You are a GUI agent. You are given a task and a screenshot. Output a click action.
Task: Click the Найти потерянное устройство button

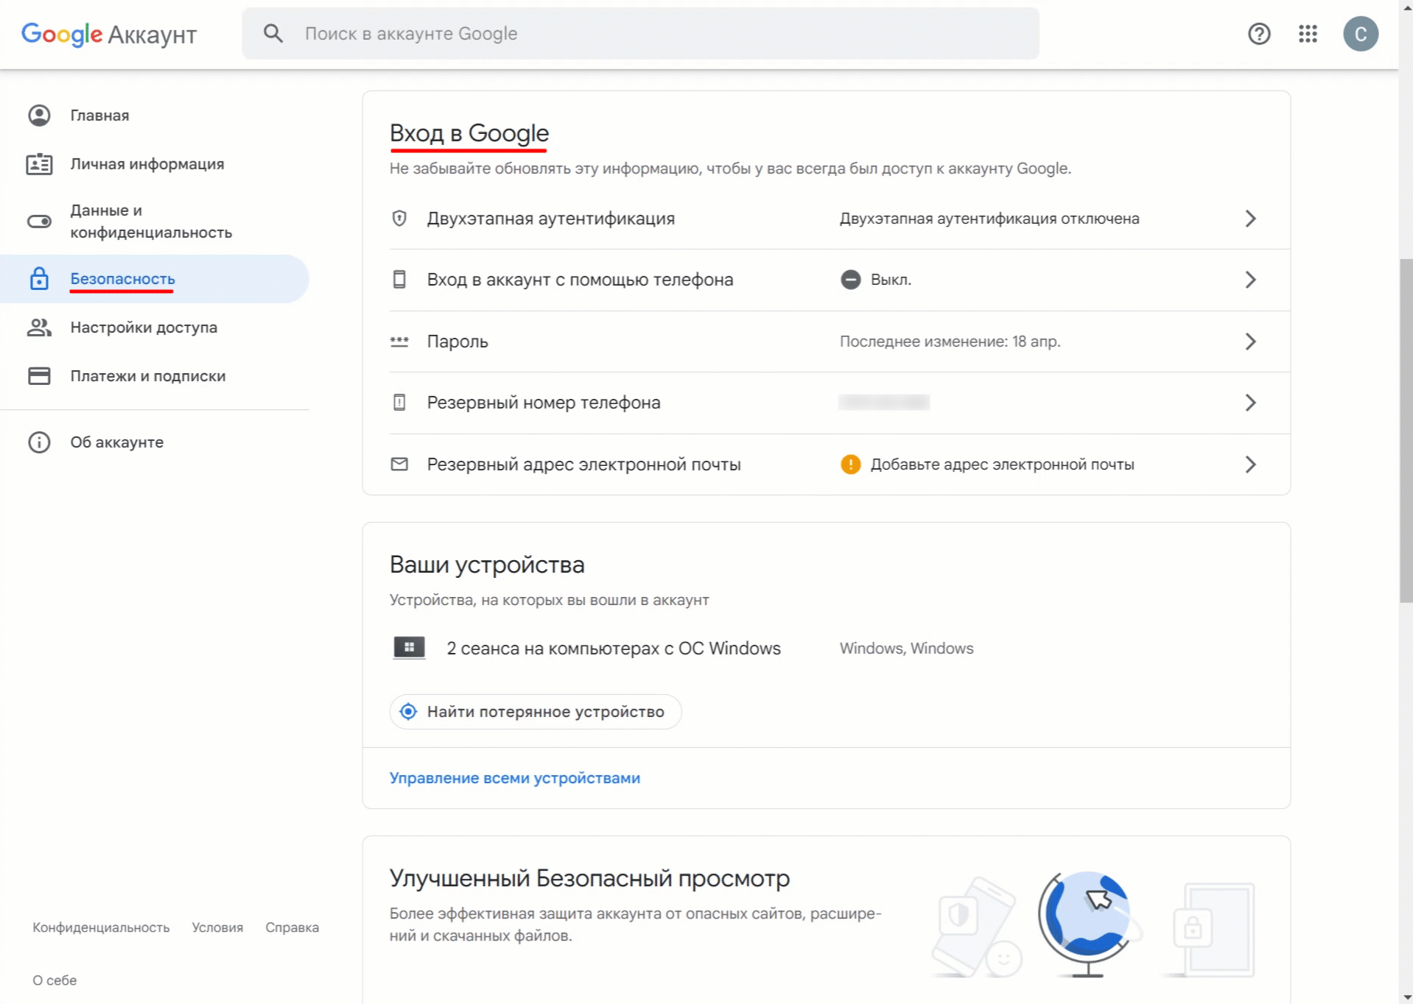tap(536, 712)
